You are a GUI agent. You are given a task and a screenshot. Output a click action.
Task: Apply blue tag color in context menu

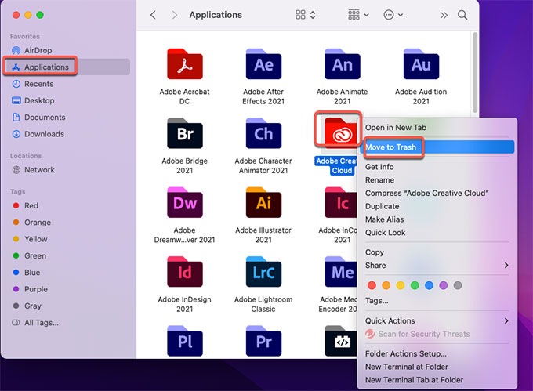[429, 285]
